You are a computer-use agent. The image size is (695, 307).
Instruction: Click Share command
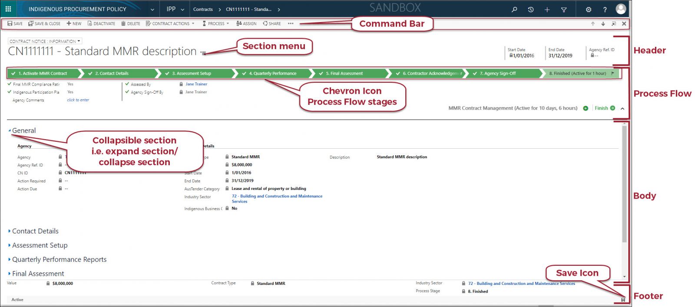tap(272, 23)
